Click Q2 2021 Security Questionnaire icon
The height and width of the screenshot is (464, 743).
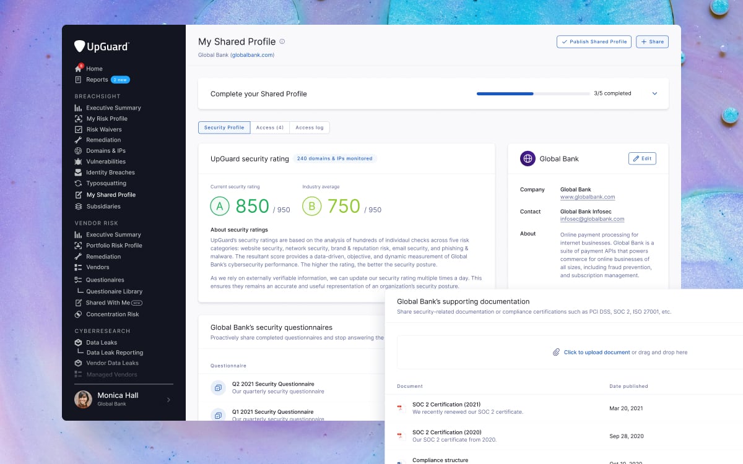(x=217, y=387)
